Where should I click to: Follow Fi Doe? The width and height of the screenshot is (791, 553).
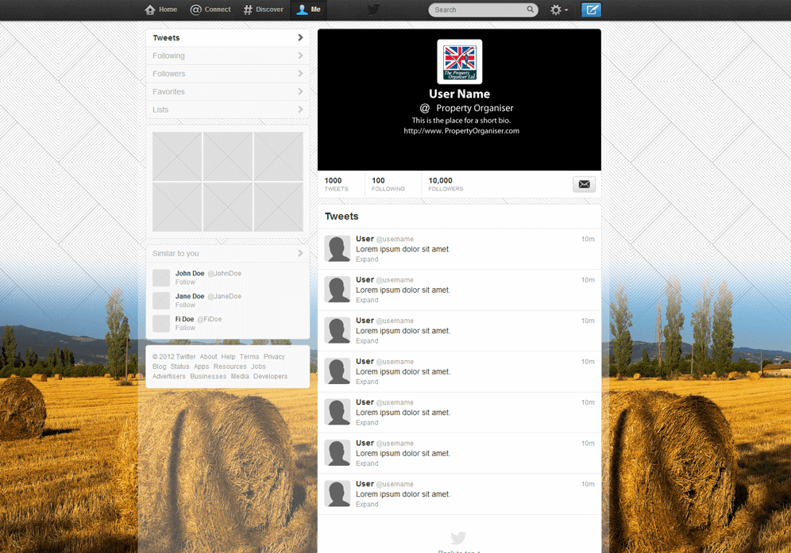coord(185,328)
